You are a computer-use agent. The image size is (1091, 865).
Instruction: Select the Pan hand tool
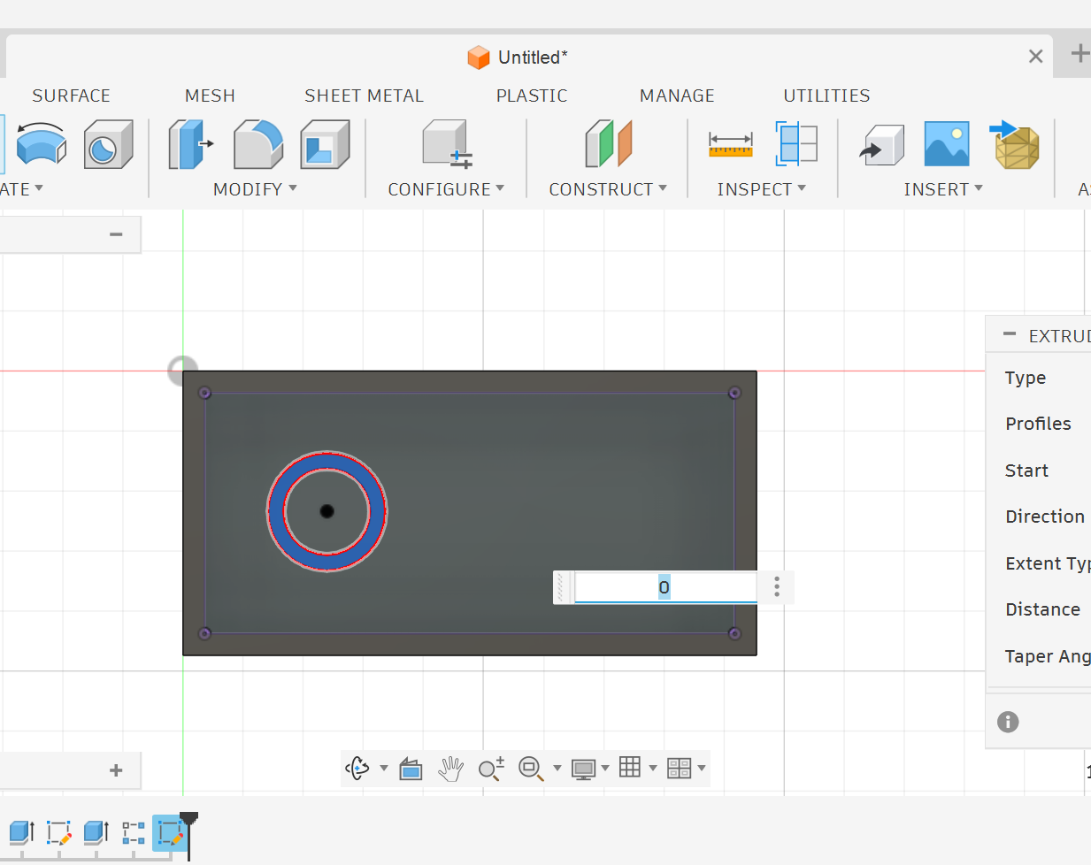(x=451, y=769)
